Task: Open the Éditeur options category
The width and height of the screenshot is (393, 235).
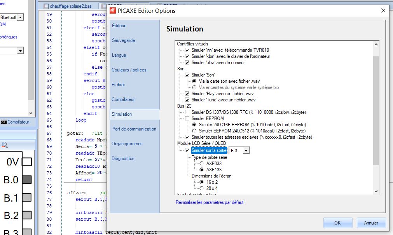Action: pyautogui.click(x=119, y=26)
